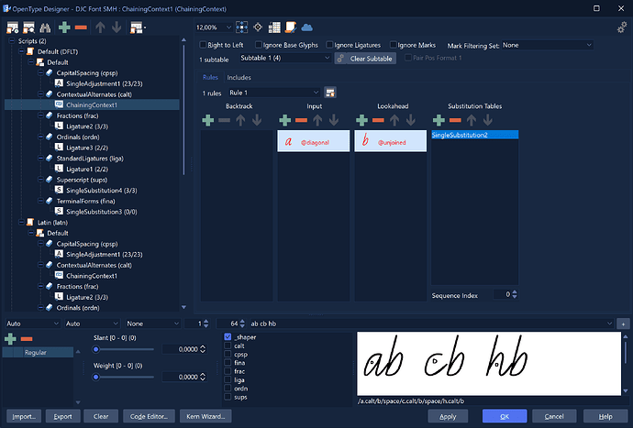Screen dimensions: 633x428
Task: Open settings gear icon at top right
Action: (x=622, y=27)
